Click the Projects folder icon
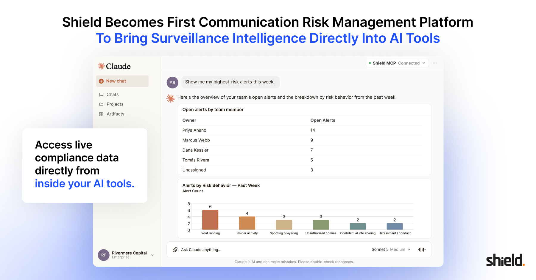The image size is (536, 280). 101,104
